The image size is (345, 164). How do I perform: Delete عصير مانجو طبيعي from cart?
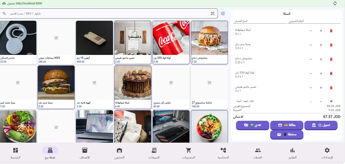pyautogui.click(x=331, y=88)
